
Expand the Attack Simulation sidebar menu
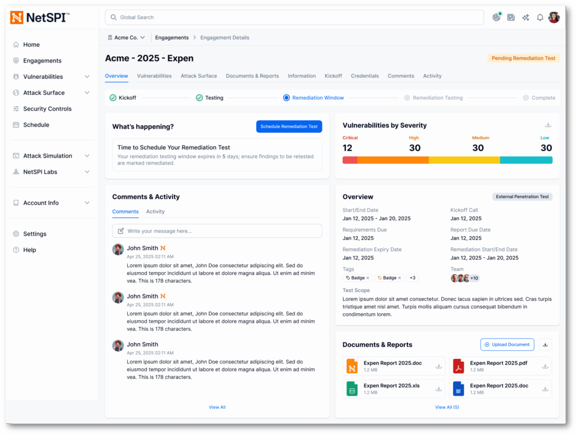point(87,156)
